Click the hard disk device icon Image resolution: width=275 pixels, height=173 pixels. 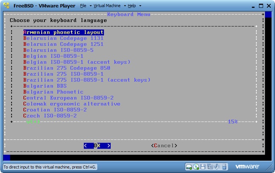point(189,167)
